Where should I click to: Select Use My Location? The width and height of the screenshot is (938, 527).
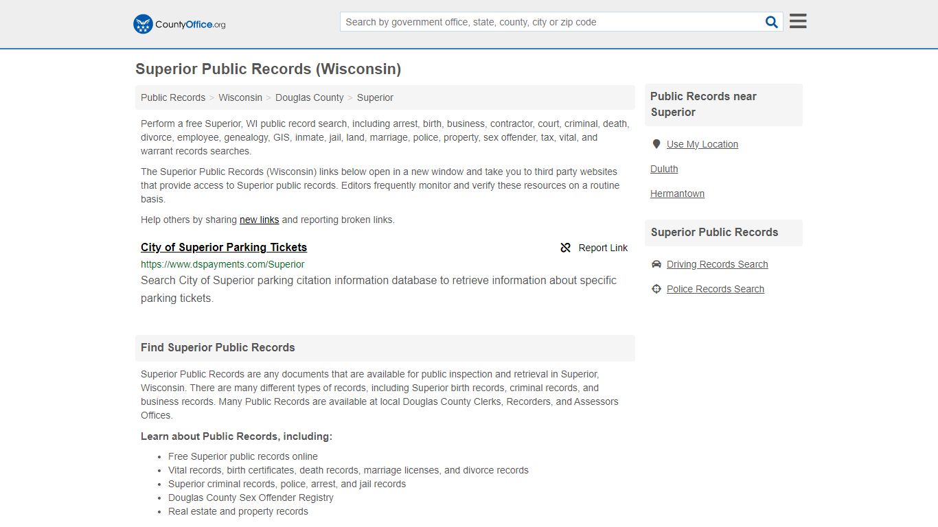[702, 144]
